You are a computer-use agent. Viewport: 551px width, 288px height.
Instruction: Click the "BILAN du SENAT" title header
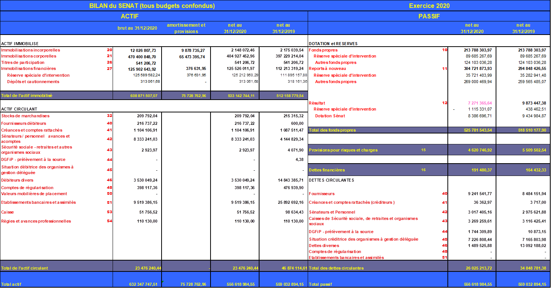[152, 6]
